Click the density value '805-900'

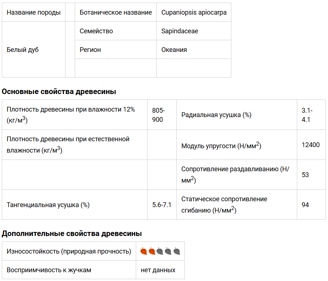point(159,115)
